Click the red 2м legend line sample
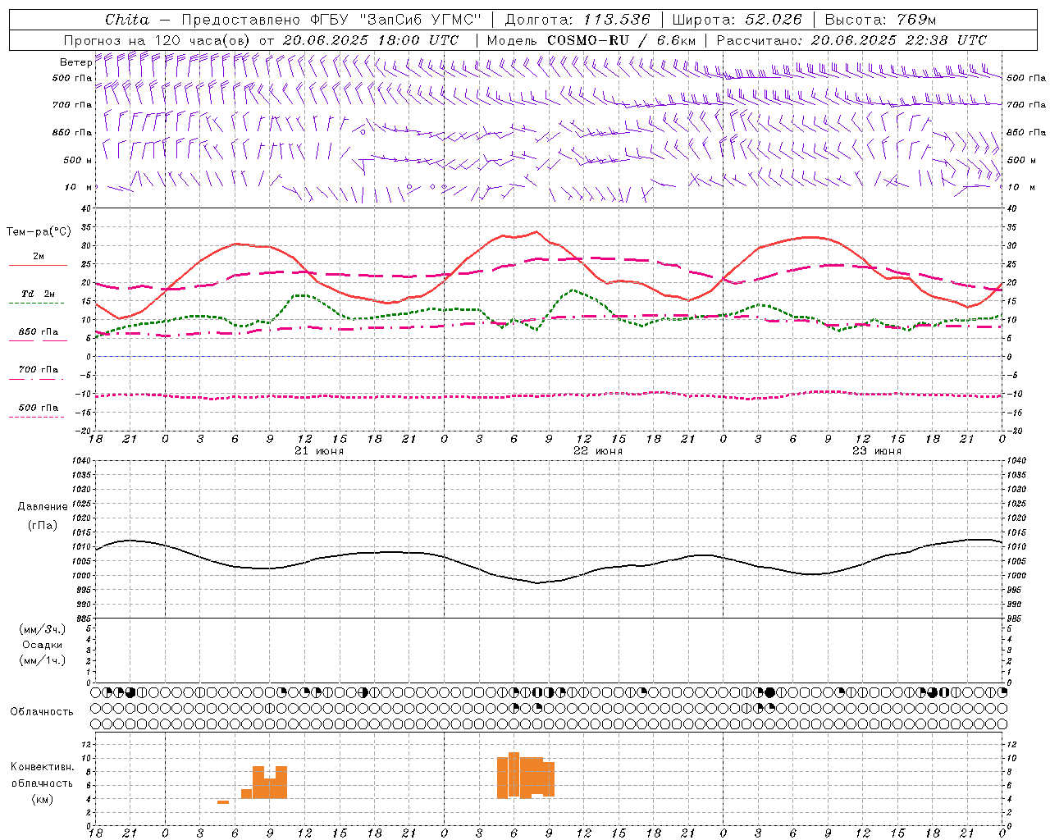The width and height of the screenshot is (1050, 840). click(x=38, y=266)
